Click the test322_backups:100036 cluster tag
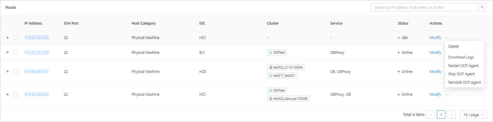This screenshot has height=122, width=493. pos(288,99)
